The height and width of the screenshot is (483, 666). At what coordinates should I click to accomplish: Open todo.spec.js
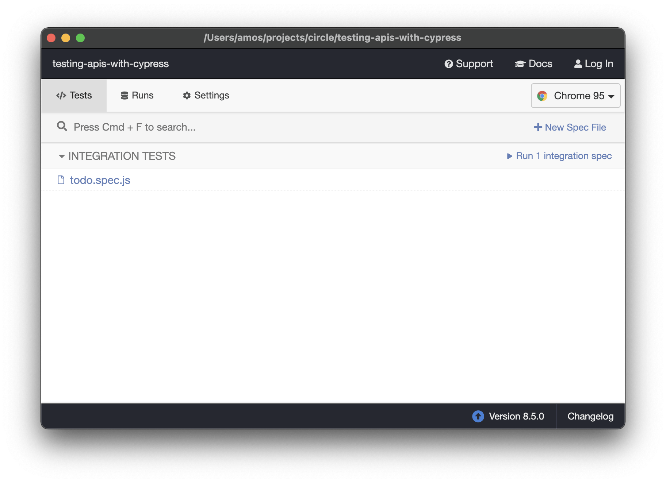100,180
